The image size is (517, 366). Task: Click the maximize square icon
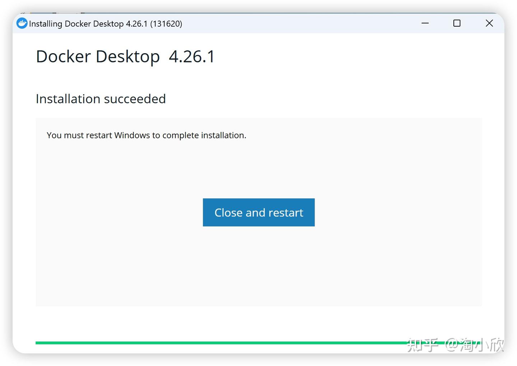(x=457, y=23)
